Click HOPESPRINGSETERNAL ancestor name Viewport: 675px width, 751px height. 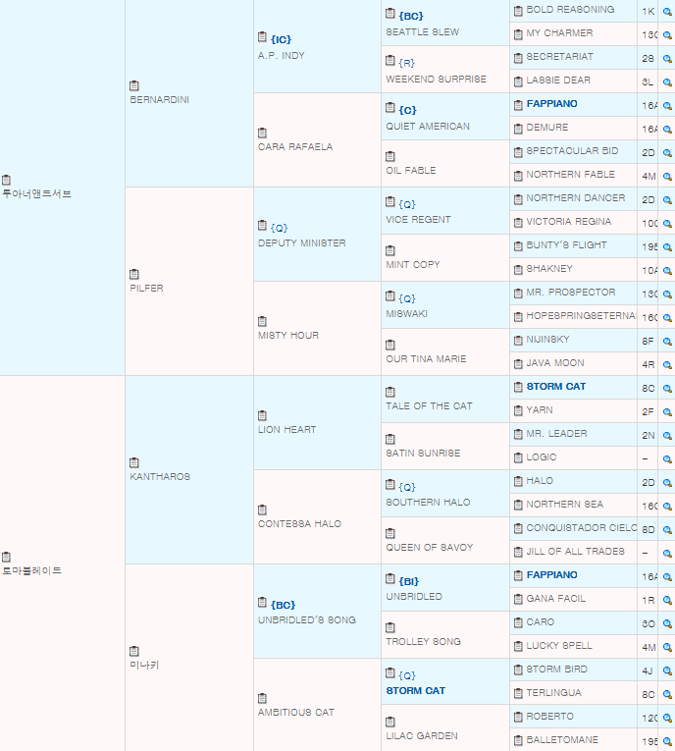581,316
